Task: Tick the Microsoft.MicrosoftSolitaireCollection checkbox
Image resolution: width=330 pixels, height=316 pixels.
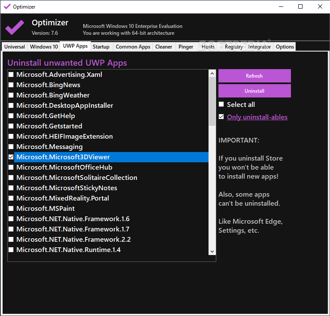Action: tap(11, 178)
